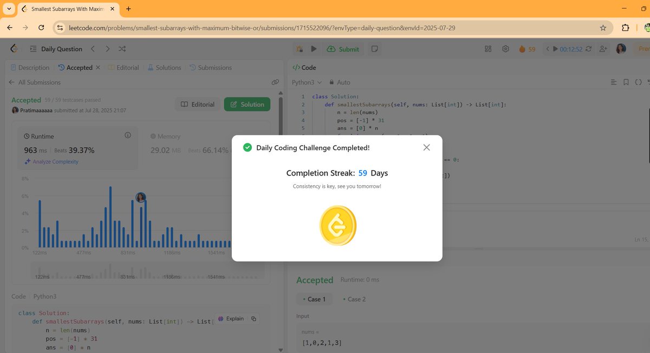Copy submission link using the chain icon
Viewport: 650px width, 353px height.
click(x=275, y=82)
